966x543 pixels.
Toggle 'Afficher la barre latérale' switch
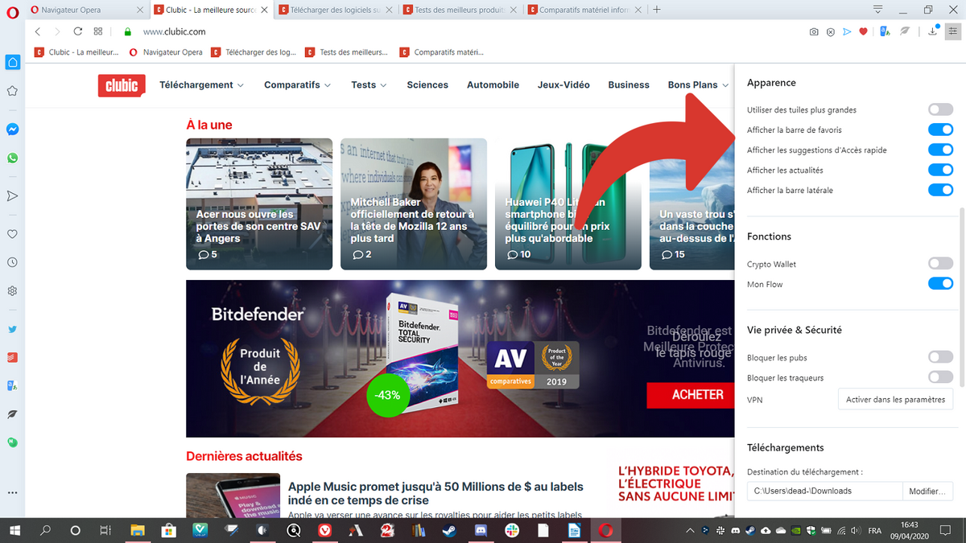click(940, 190)
